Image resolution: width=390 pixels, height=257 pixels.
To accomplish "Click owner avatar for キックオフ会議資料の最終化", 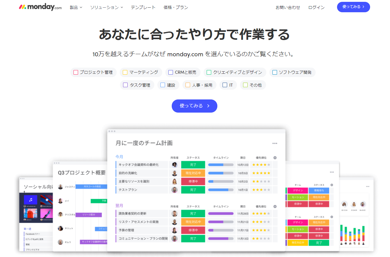I will pos(174,165).
